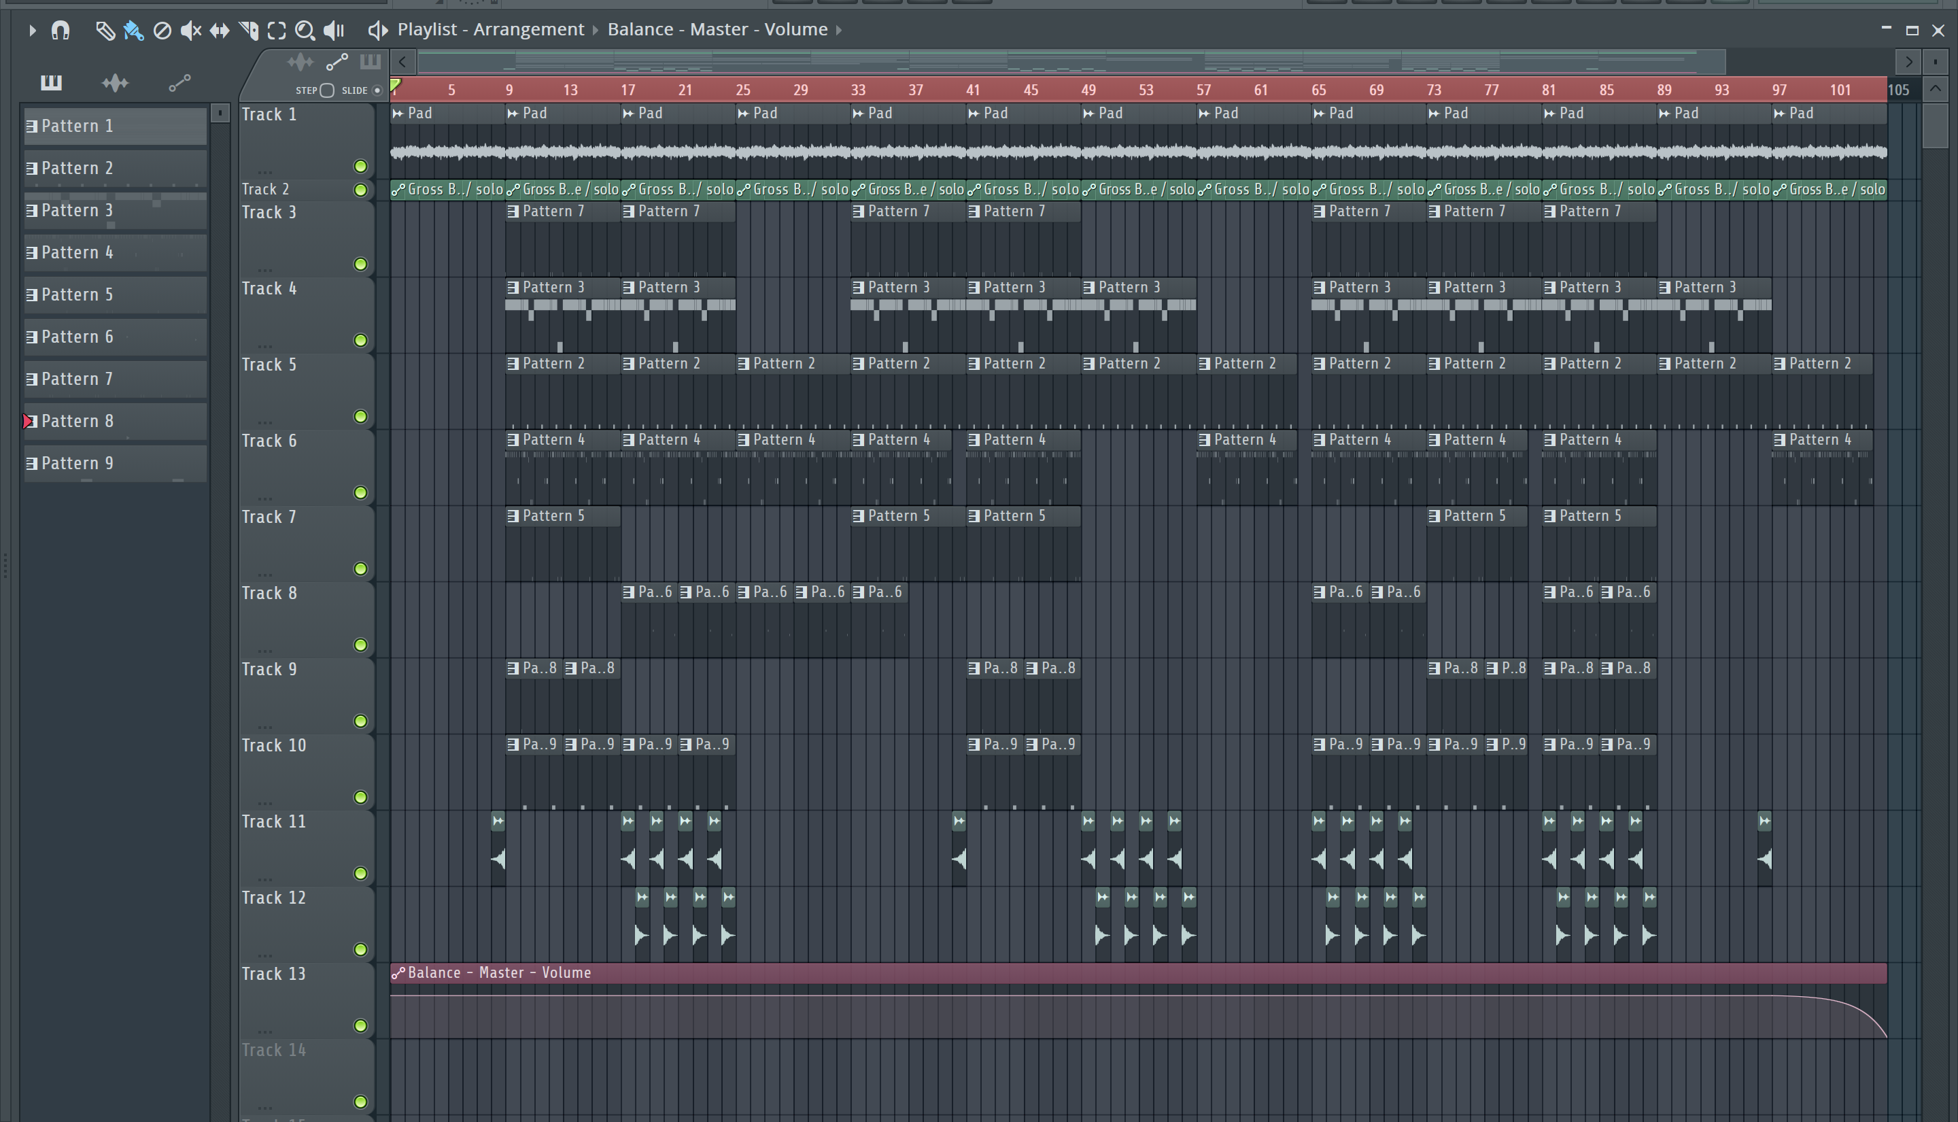1958x1122 pixels.
Task: Mute Track 1 with green LED
Action: click(x=360, y=167)
